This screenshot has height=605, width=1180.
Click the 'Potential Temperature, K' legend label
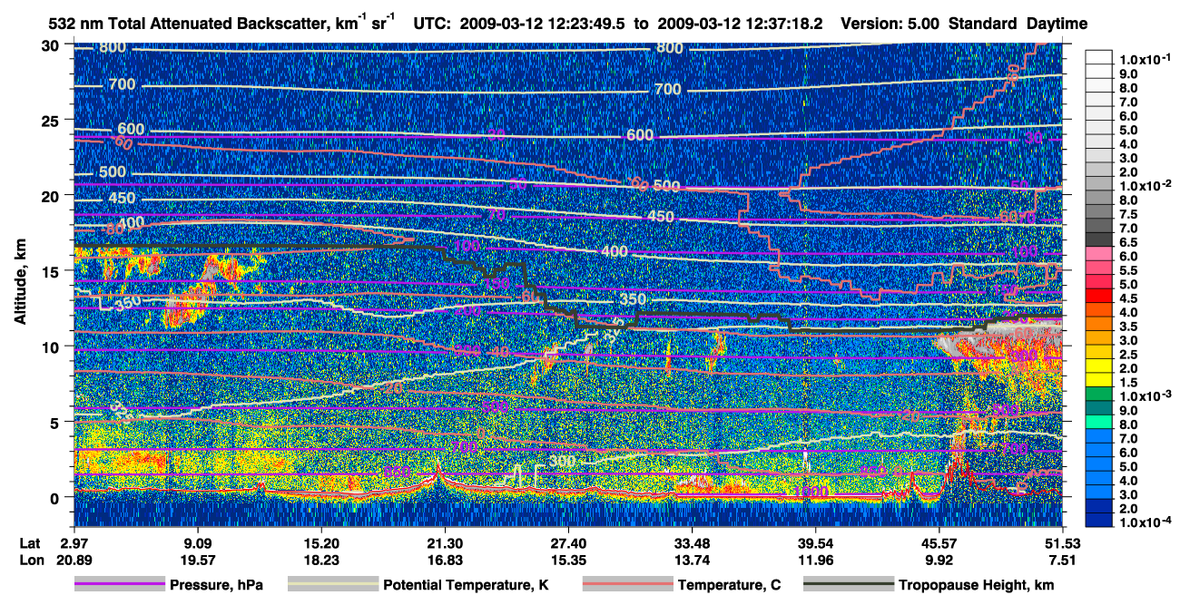(466, 585)
